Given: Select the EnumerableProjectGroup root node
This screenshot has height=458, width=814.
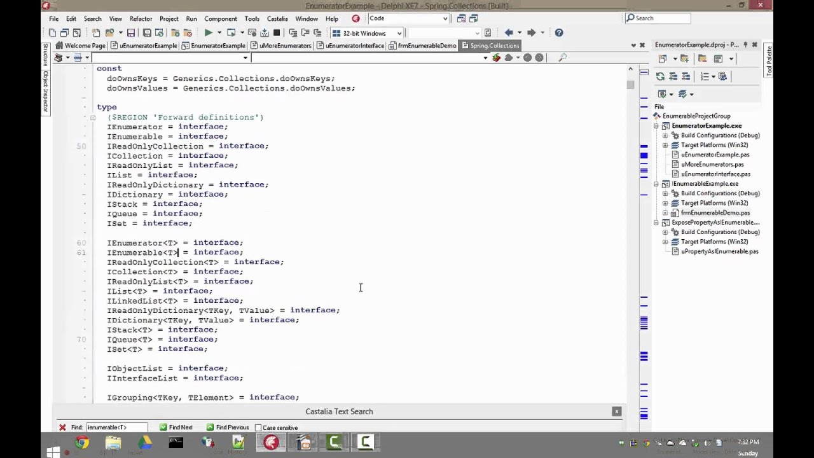Looking at the screenshot, I should coord(696,116).
